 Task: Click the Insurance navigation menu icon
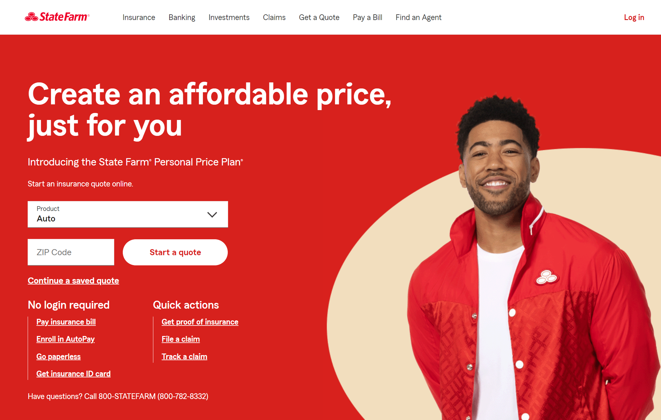tap(139, 17)
